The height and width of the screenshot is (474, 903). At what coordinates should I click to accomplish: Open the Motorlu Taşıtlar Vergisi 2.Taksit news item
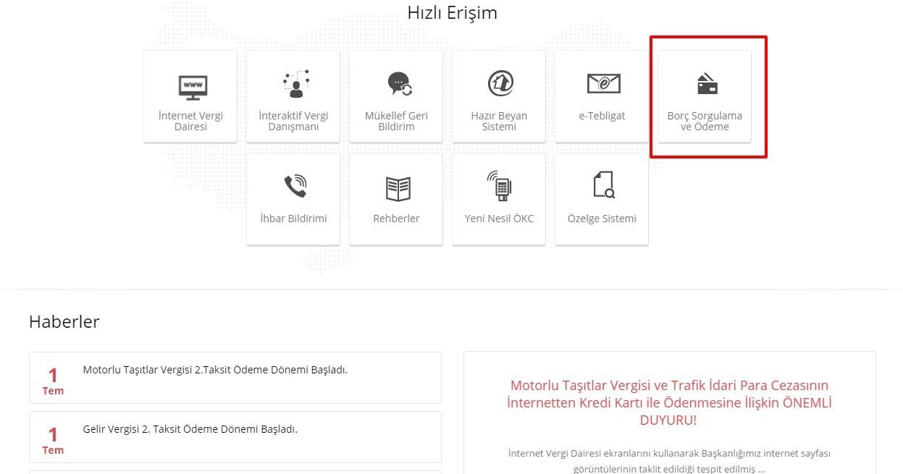pyautogui.click(x=215, y=370)
